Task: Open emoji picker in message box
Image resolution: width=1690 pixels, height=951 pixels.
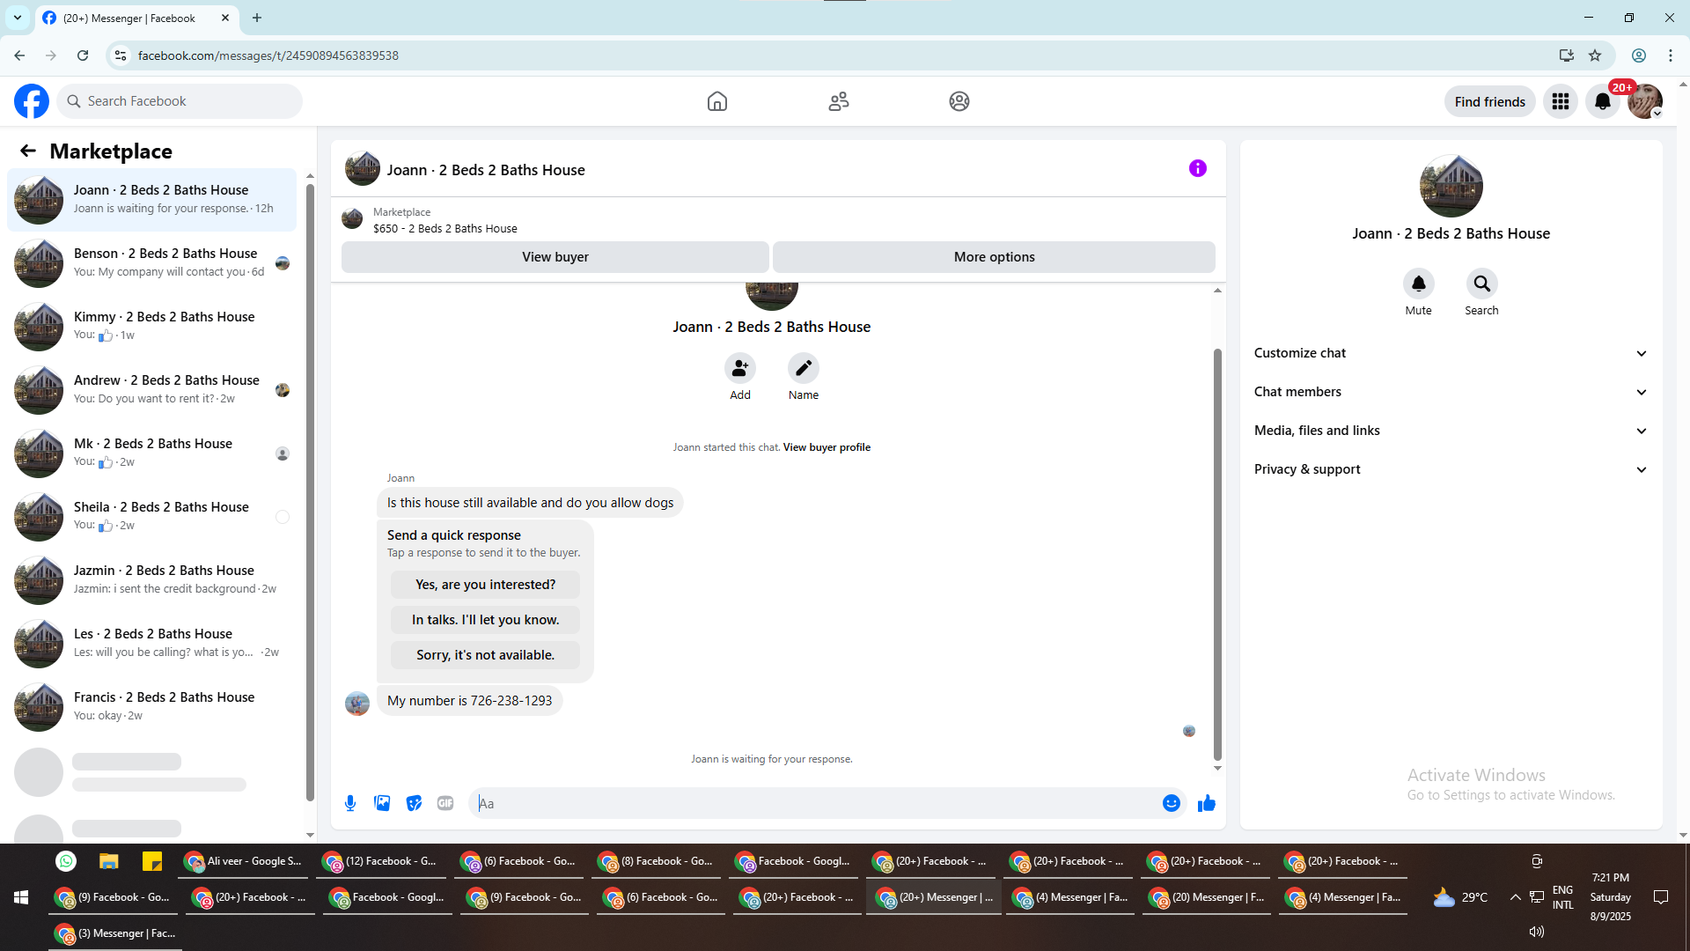Action: coord(1171,803)
